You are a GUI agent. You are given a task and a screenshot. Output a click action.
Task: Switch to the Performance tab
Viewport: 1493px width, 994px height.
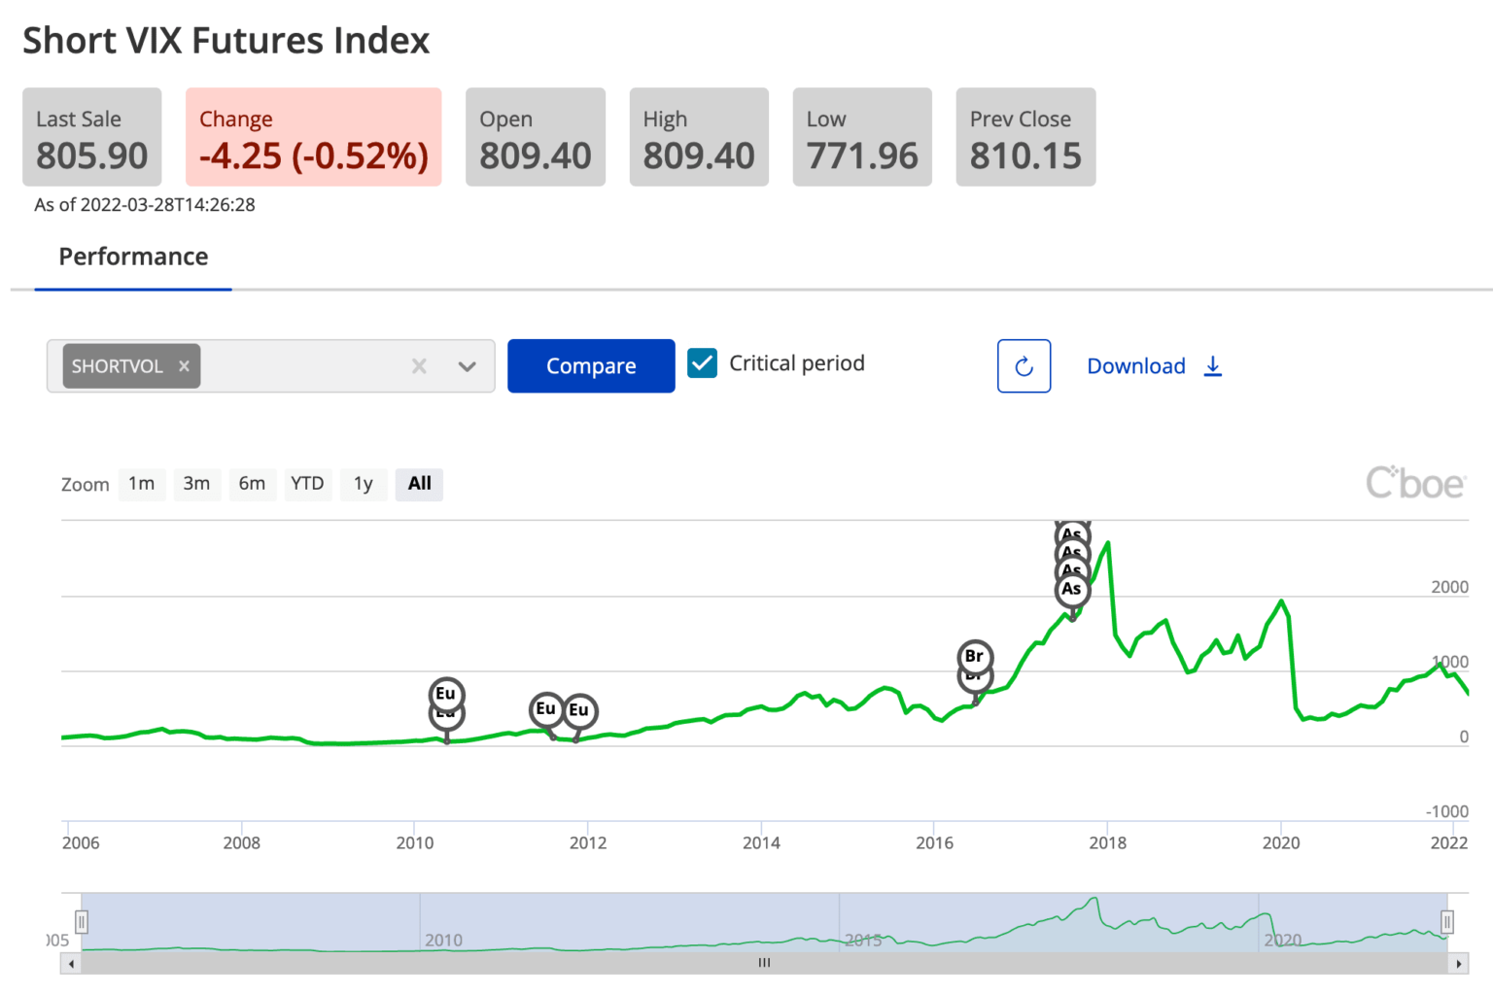132,257
